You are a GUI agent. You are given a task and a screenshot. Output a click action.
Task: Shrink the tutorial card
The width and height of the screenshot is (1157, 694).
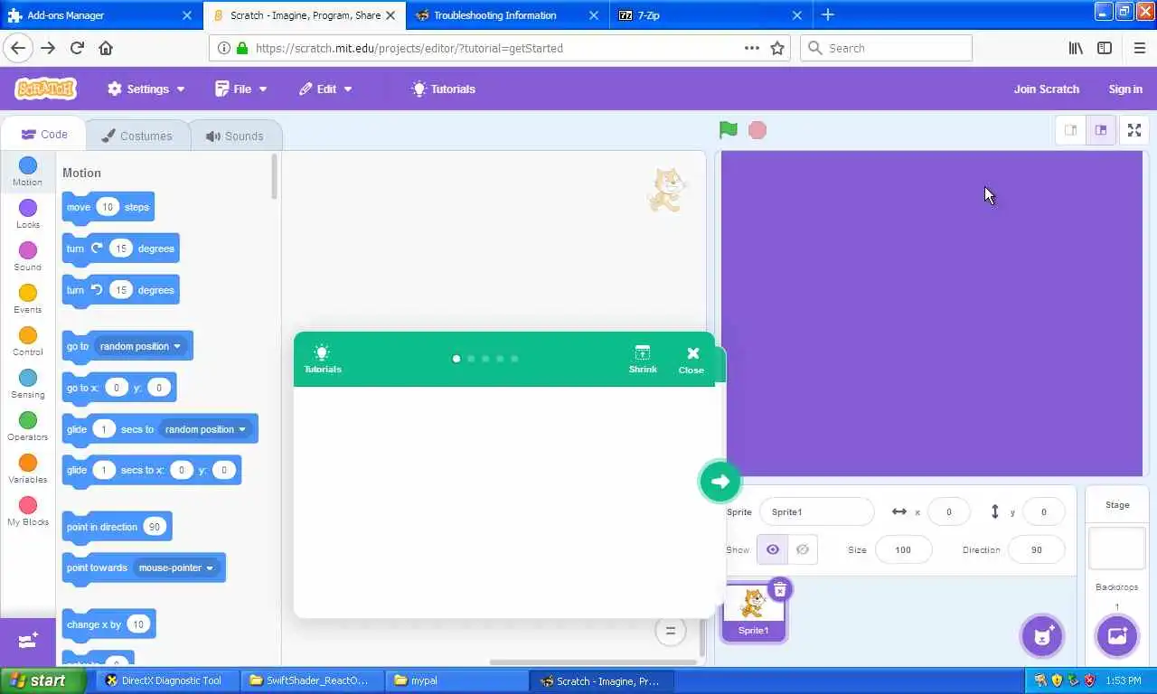click(643, 359)
